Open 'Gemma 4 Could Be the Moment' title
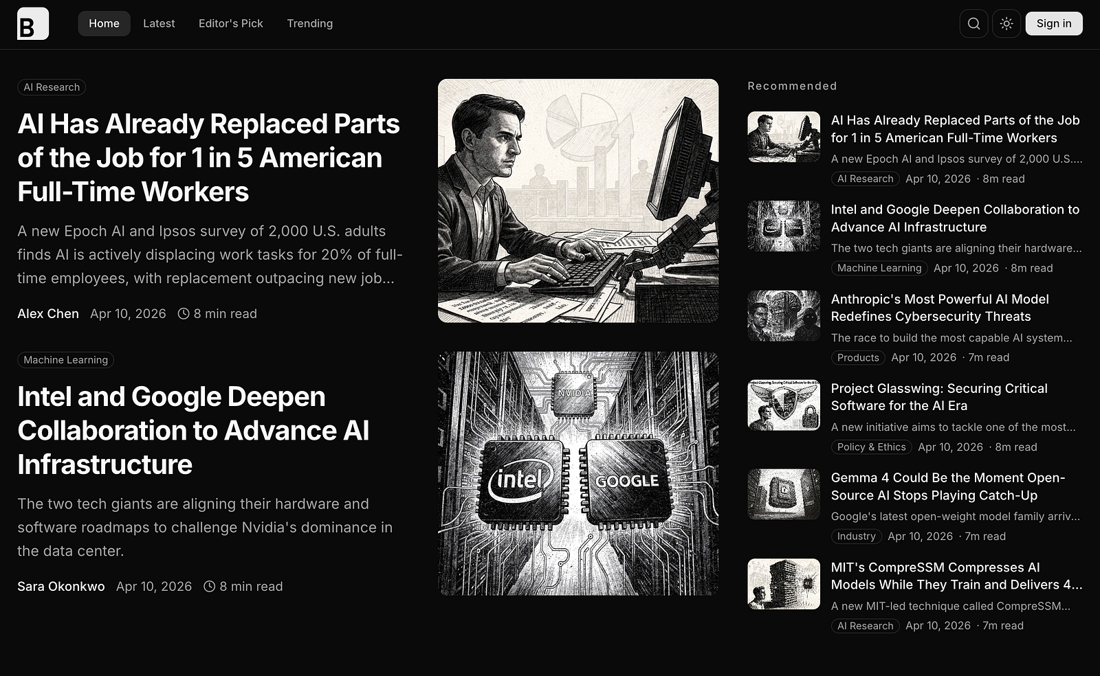 pyautogui.click(x=948, y=486)
